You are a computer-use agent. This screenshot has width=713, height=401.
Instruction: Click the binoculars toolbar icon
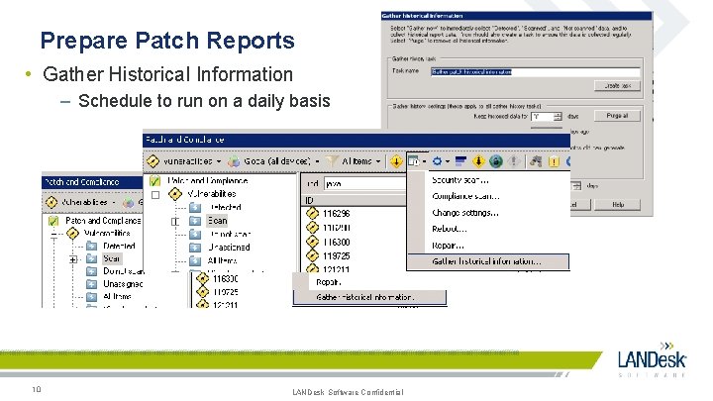tap(536, 161)
